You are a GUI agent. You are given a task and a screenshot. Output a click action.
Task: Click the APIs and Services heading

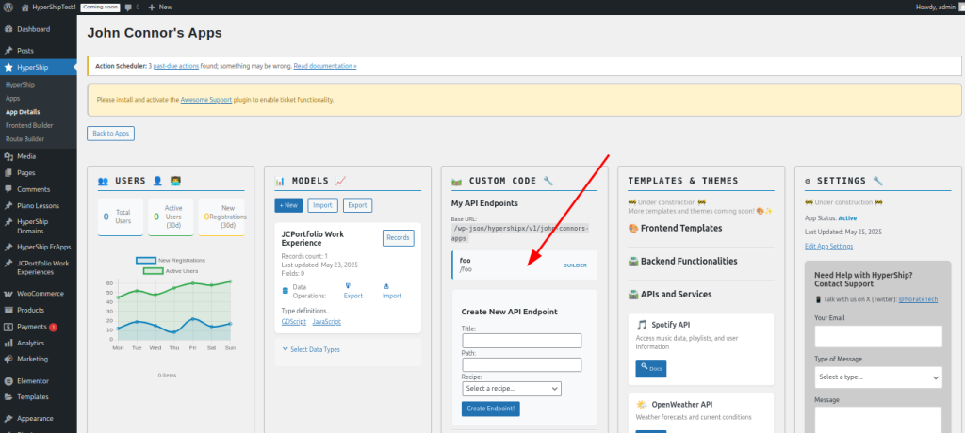[670, 294]
